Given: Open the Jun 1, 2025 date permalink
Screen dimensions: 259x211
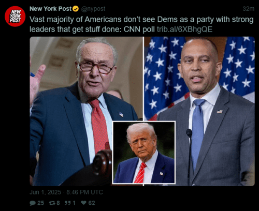Looking at the screenshot, I should (x=66, y=192).
